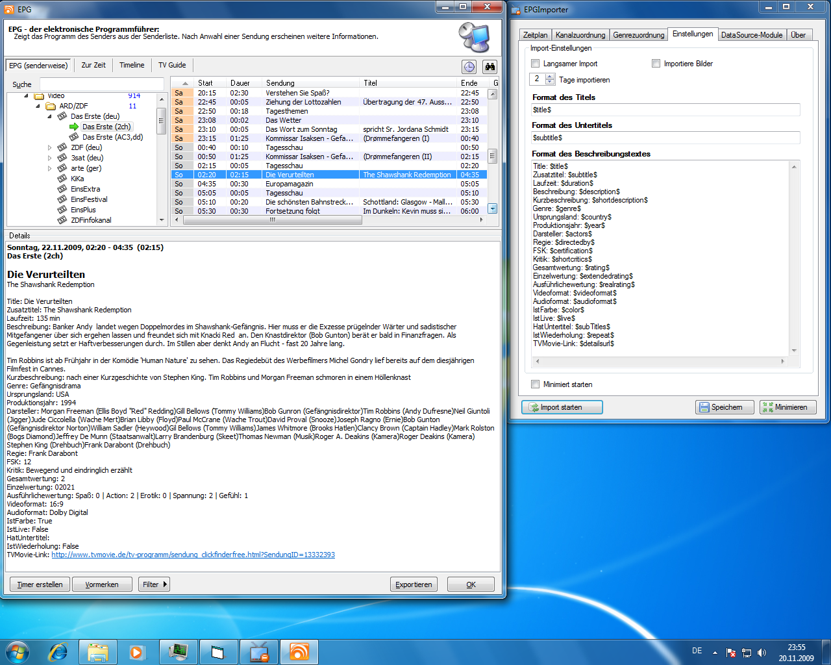Viewport: 831px width, 665px height.
Task: Expand the ZDF (deu) tree node
Action: pos(49,147)
